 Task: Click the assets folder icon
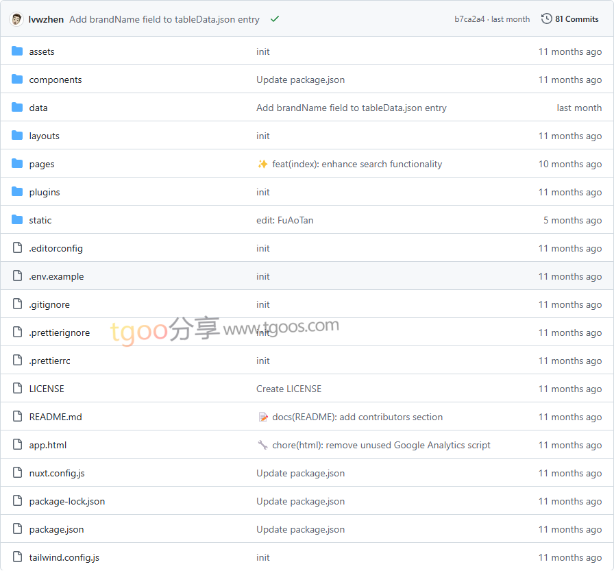click(x=17, y=51)
